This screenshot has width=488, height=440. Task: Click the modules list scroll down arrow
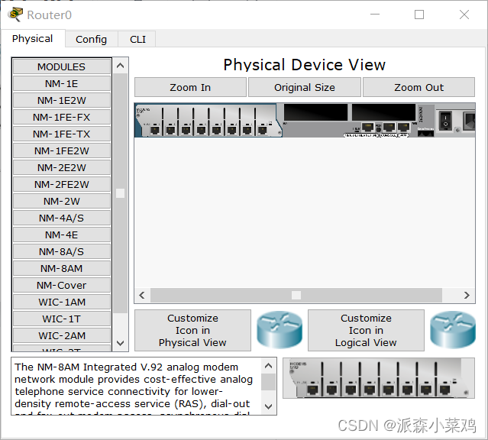[x=121, y=343]
